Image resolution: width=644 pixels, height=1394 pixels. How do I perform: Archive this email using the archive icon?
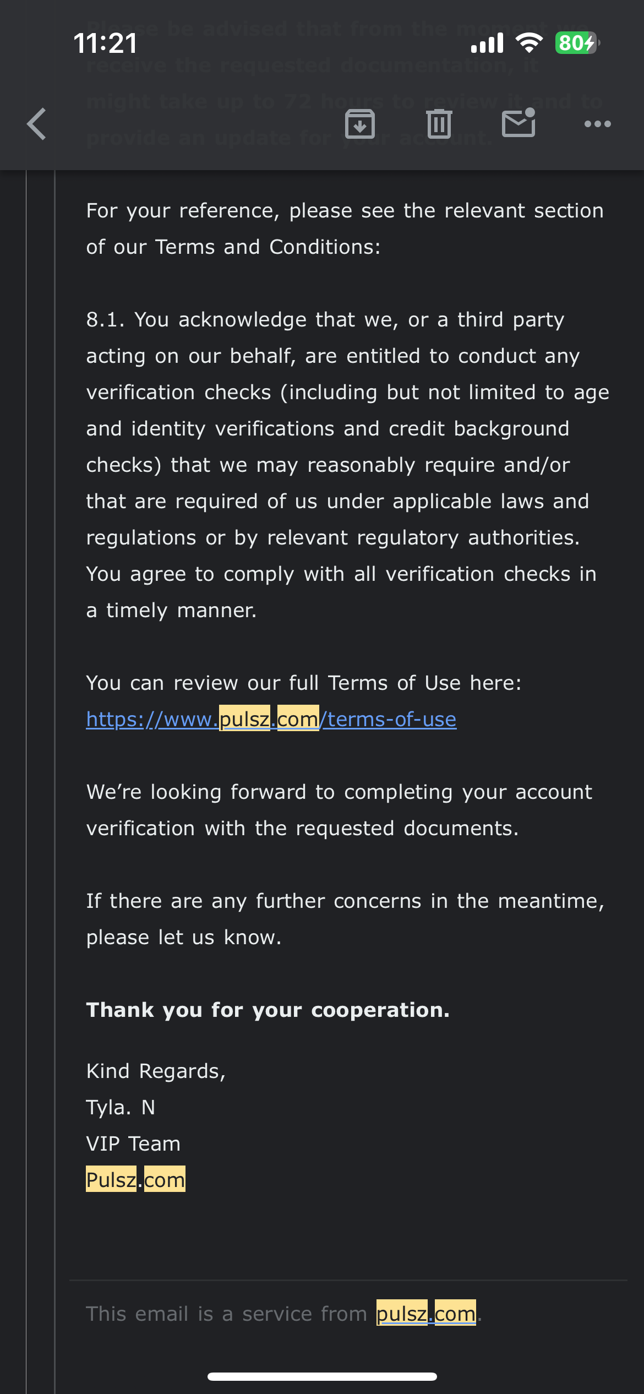(360, 124)
